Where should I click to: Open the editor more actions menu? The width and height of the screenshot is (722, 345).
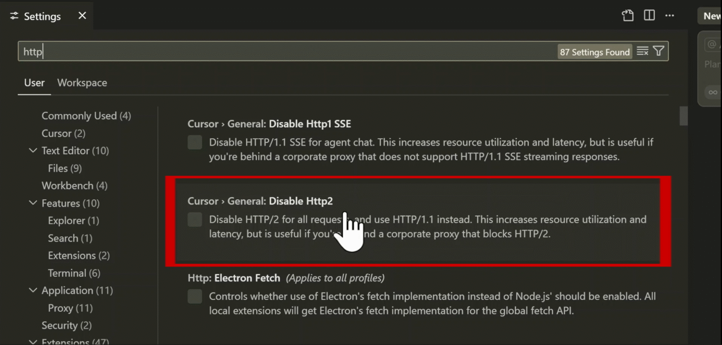pos(670,16)
